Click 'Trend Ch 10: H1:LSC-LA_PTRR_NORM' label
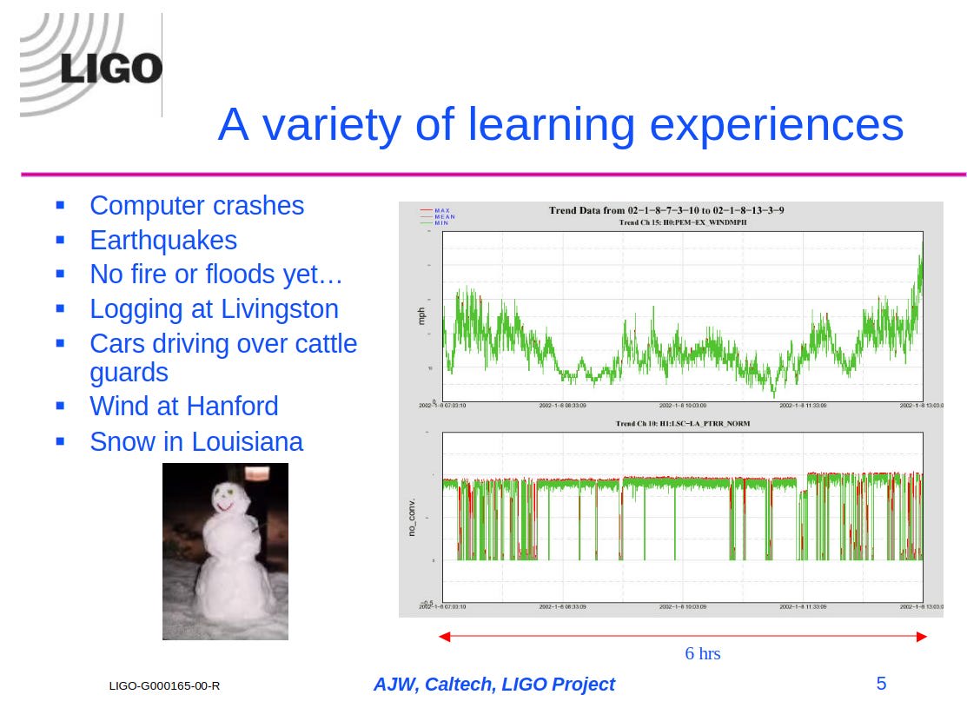 point(683,424)
